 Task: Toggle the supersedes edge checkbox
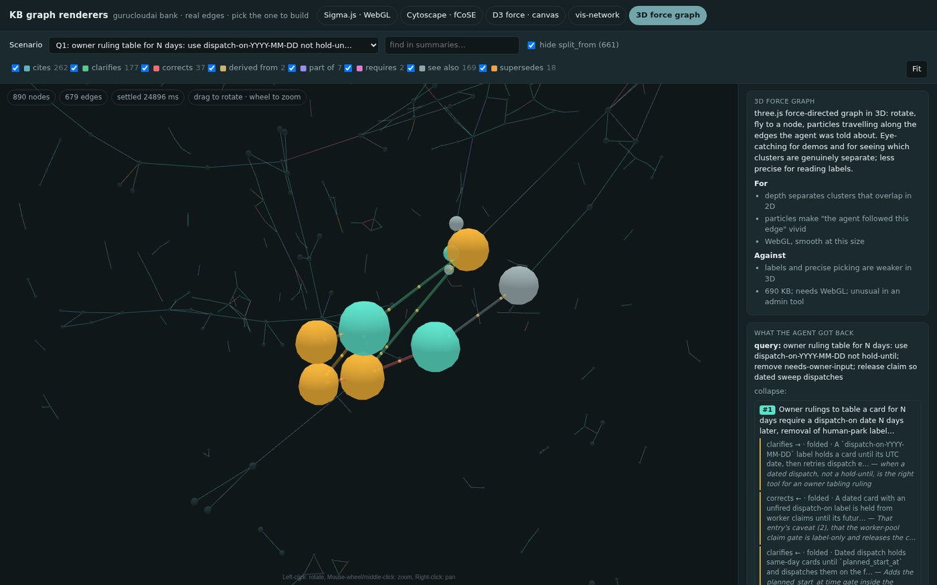coord(483,68)
